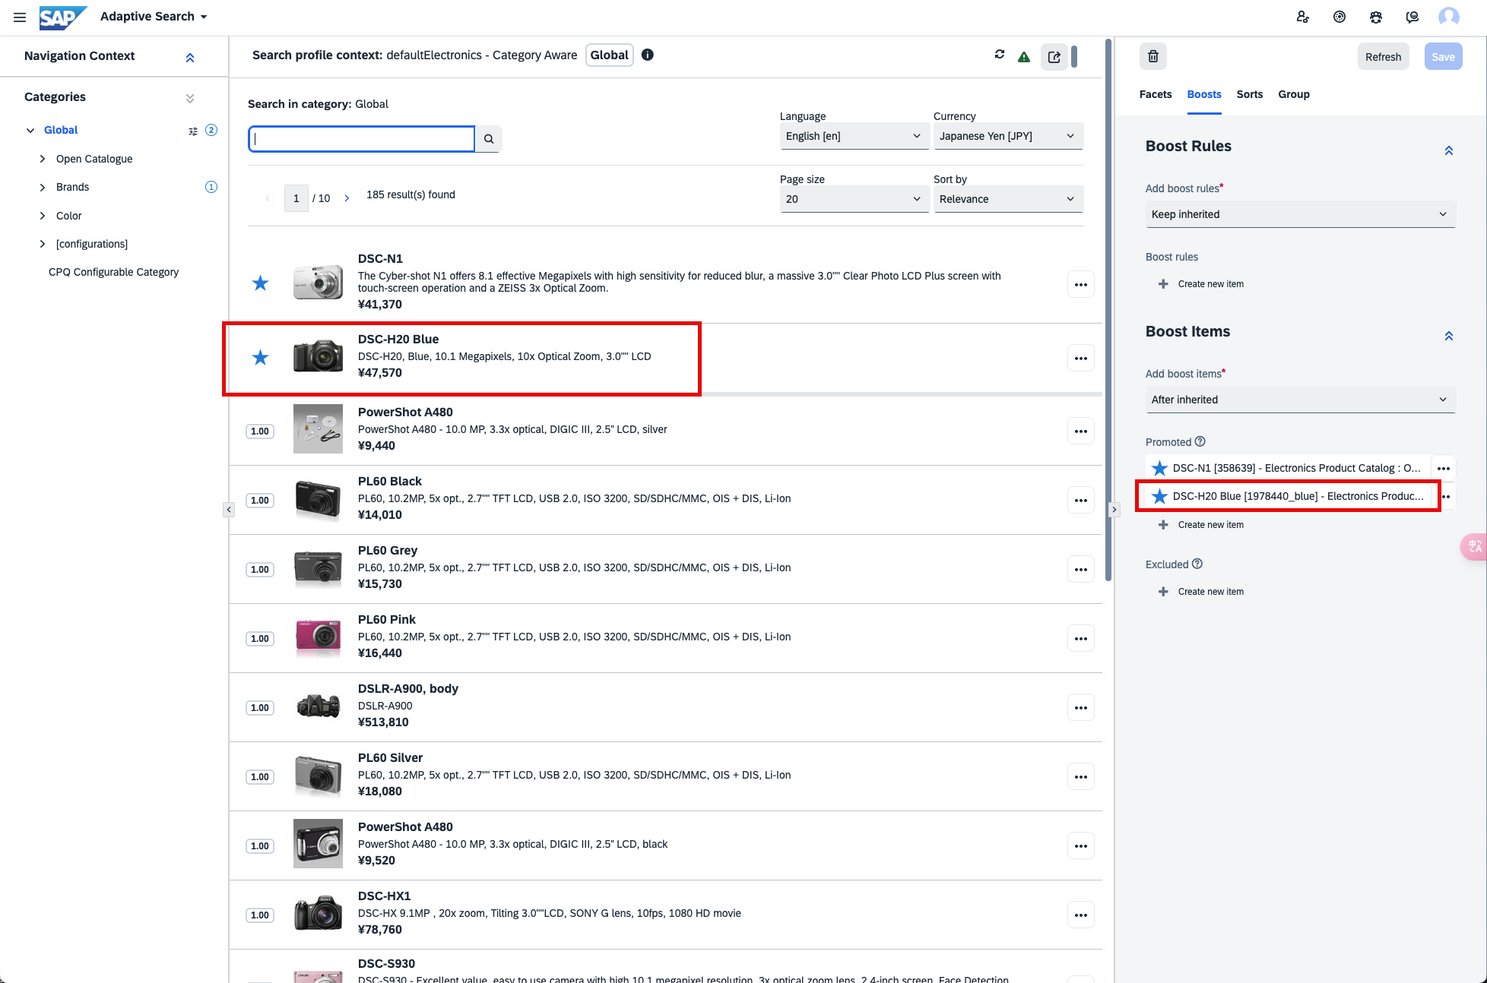Click the 1.00 score badge of PL60 Grey
This screenshot has height=983, width=1487.
point(260,570)
